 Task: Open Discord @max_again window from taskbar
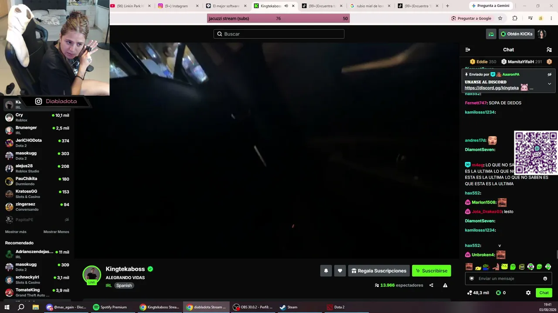(67, 307)
